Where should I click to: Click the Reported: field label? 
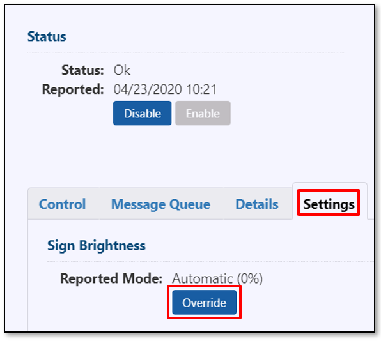(x=73, y=89)
